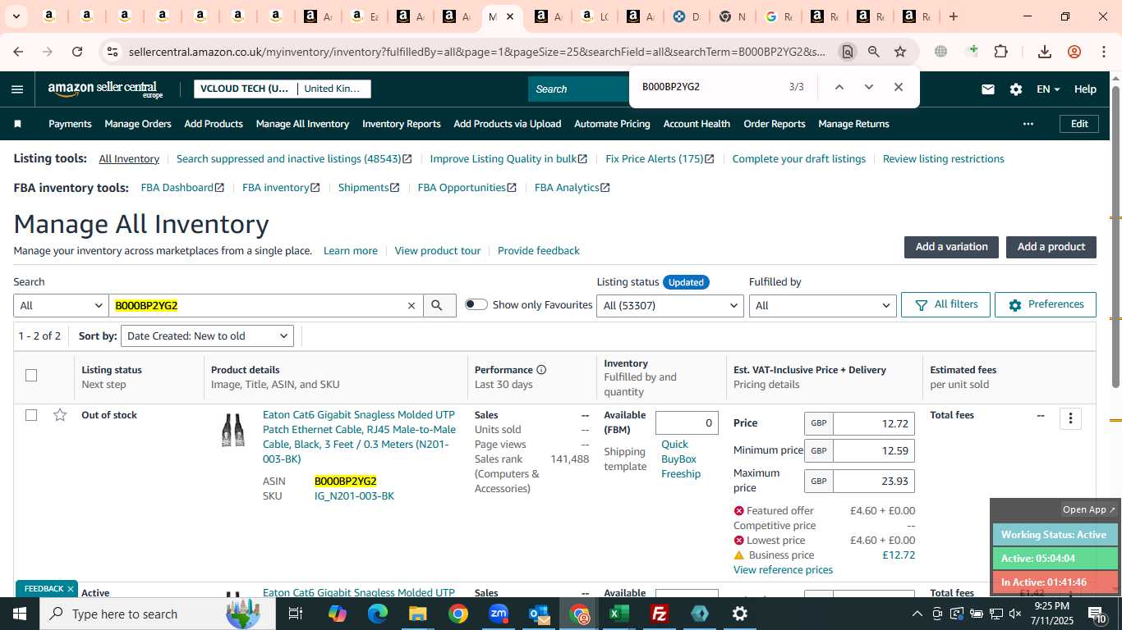Reload the browser page
Viewport: 1122px width, 630px height.
[77, 52]
